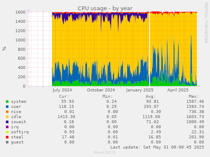Click user current value 118.15

tap(66, 107)
